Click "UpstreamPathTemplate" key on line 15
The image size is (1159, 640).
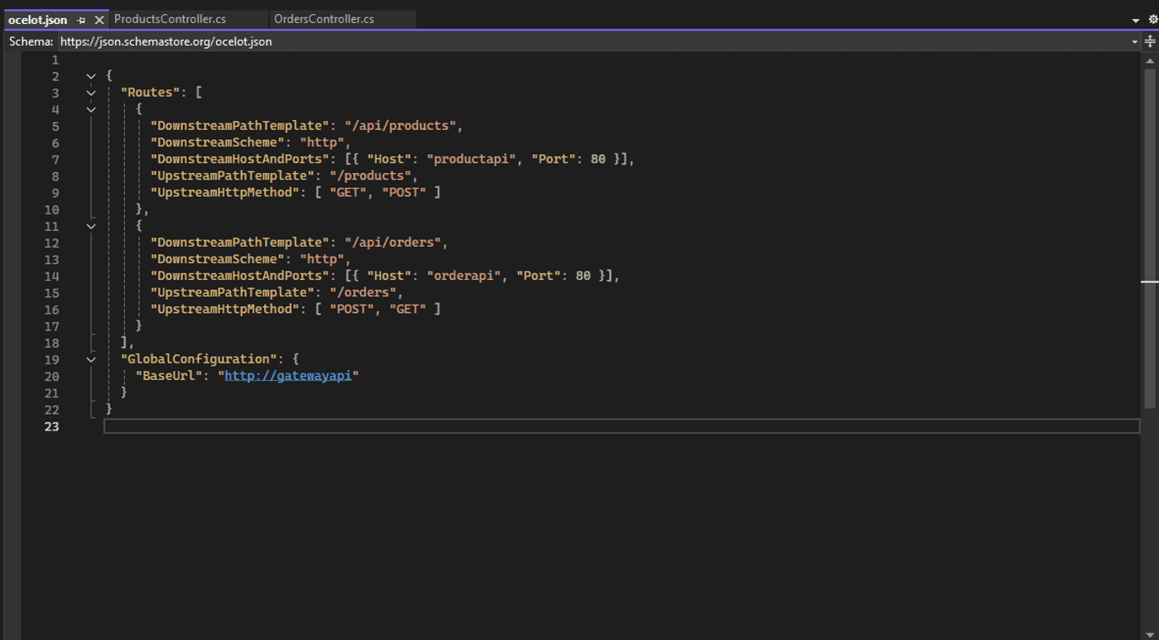click(233, 292)
